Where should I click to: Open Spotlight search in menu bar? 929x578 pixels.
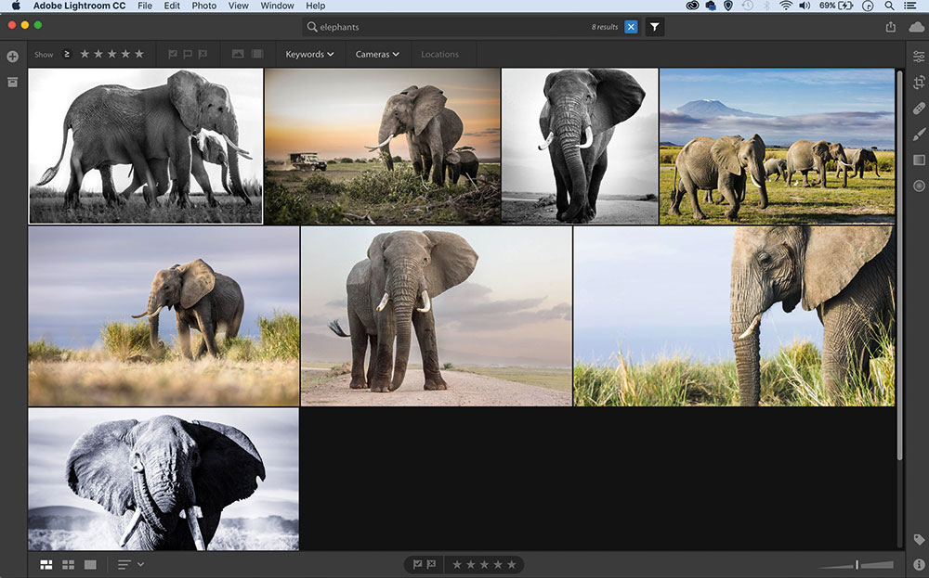[x=889, y=6]
